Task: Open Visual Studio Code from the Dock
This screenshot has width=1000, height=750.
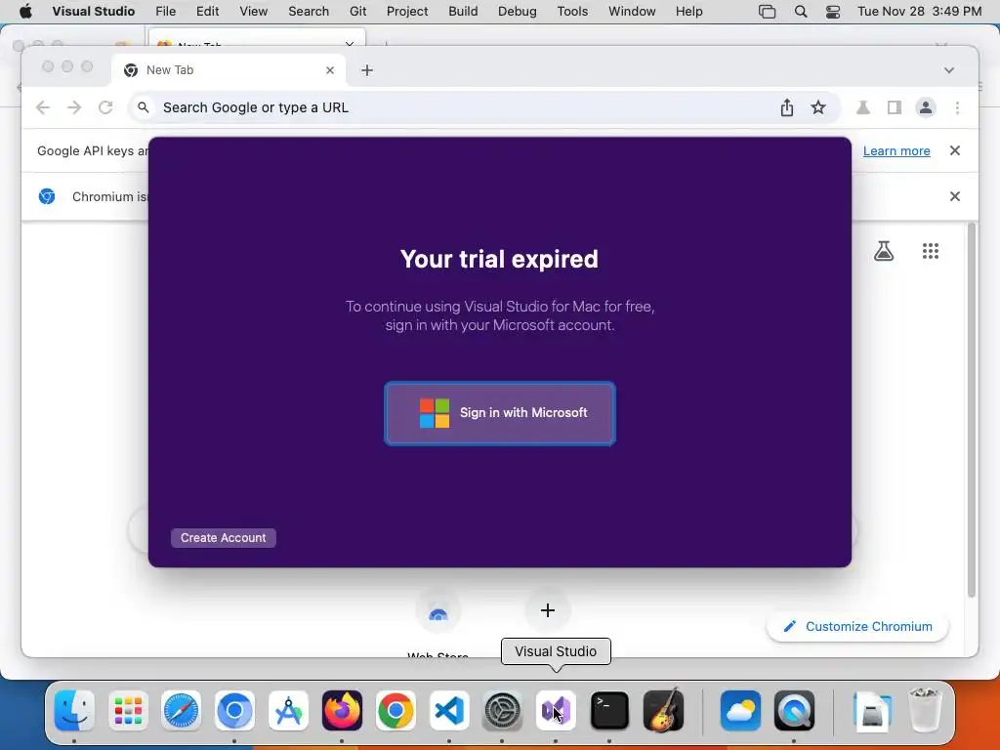Action: click(449, 711)
